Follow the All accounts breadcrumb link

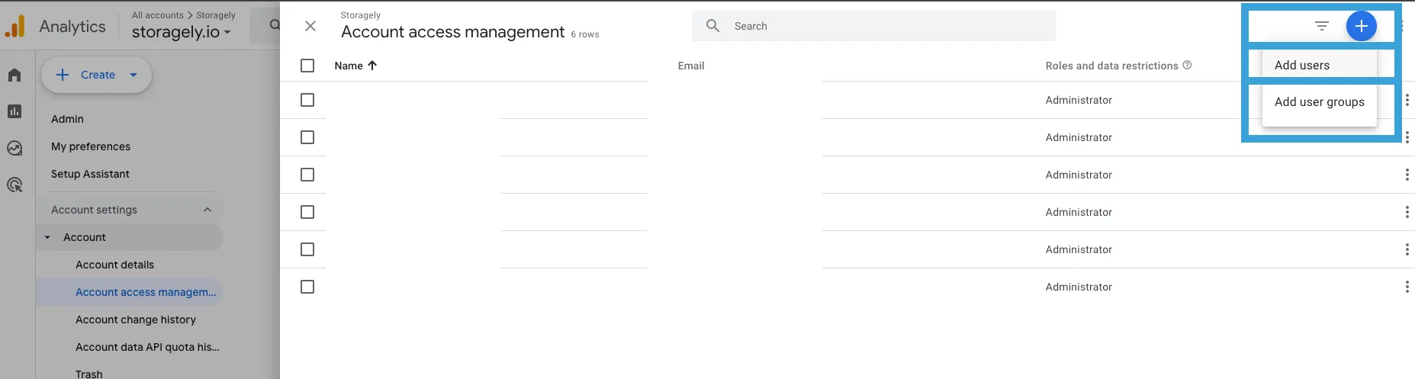coord(158,15)
